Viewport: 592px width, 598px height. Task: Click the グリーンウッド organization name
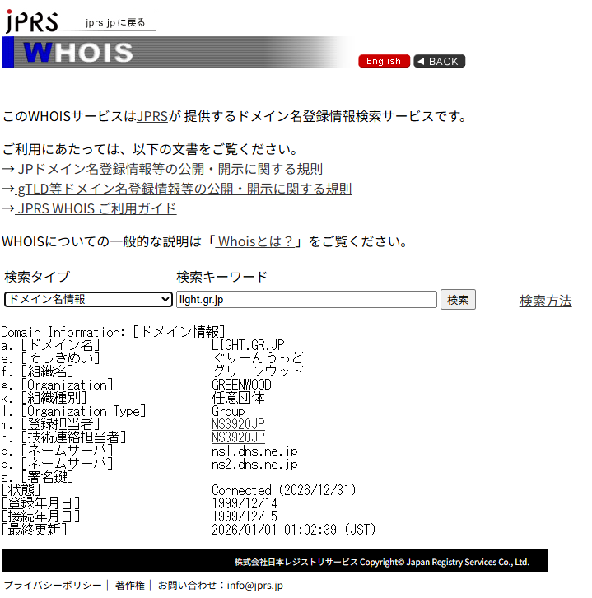pos(258,371)
